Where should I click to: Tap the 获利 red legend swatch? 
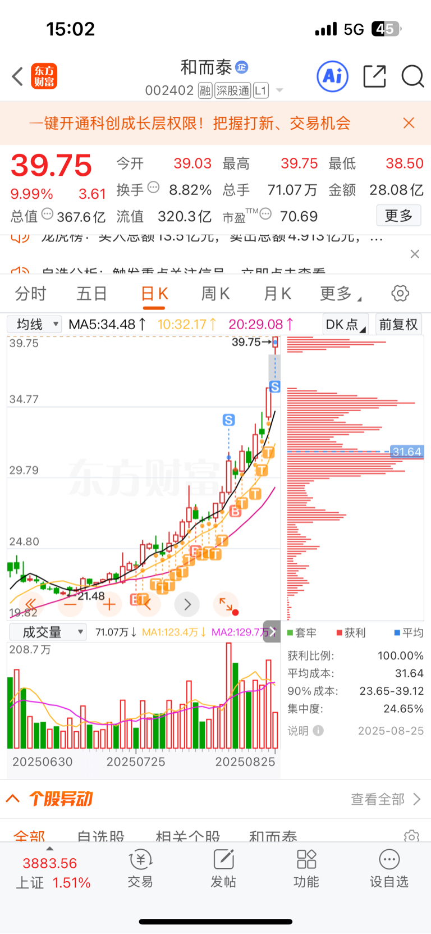coord(340,633)
